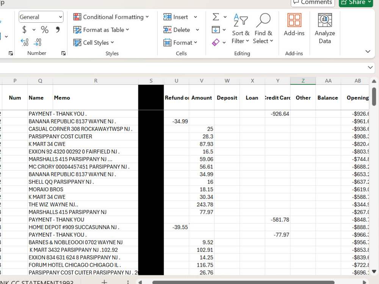Click horizontal scrollbar right arrow
The image size is (379, 284).
tap(364, 282)
